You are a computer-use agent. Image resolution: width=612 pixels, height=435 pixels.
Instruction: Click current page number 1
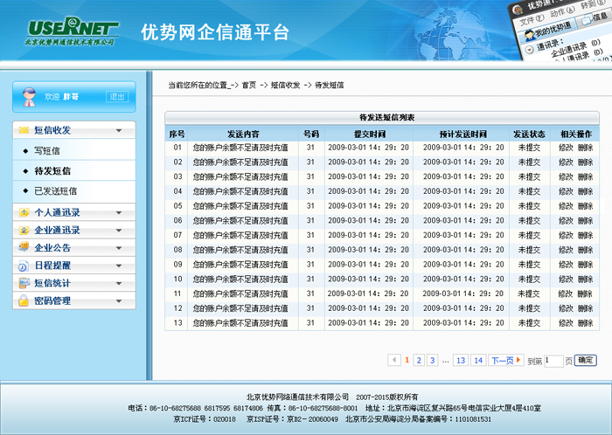407,360
